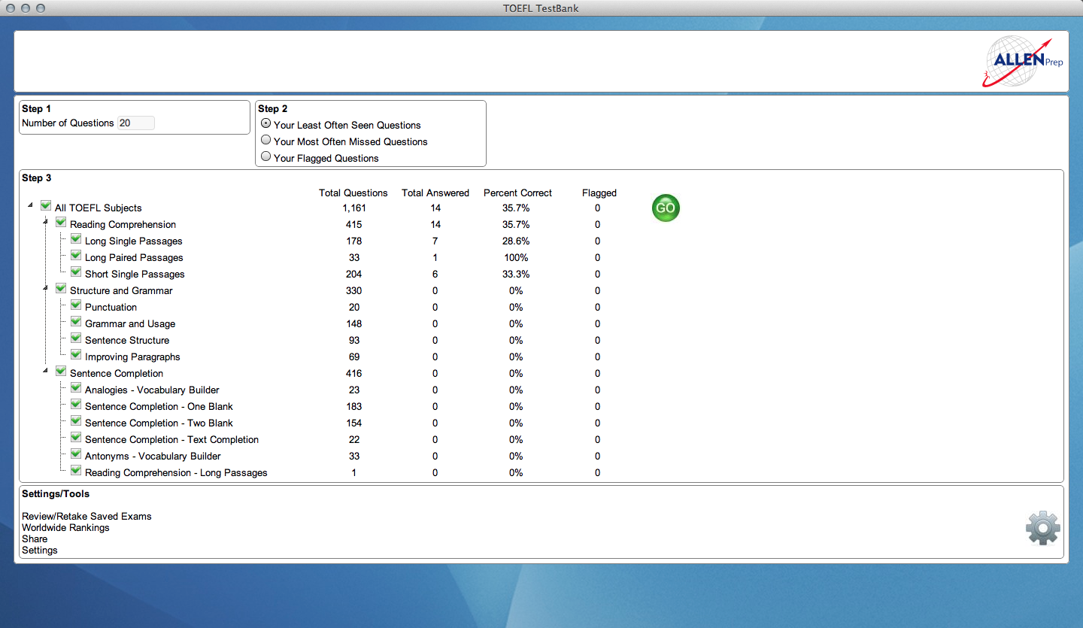This screenshot has height=628, width=1083.
Task: Click the Flagged column header
Action: pyautogui.click(x=599, y=193)
